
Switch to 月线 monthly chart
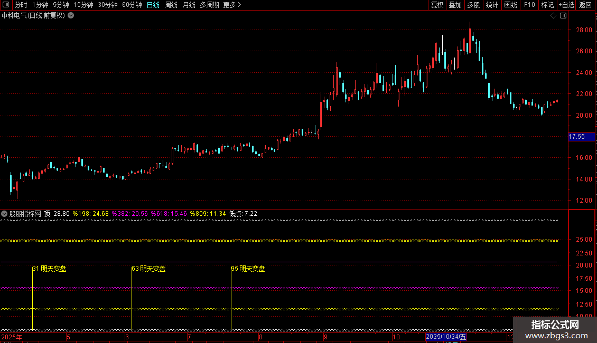(x=189, y=5)
